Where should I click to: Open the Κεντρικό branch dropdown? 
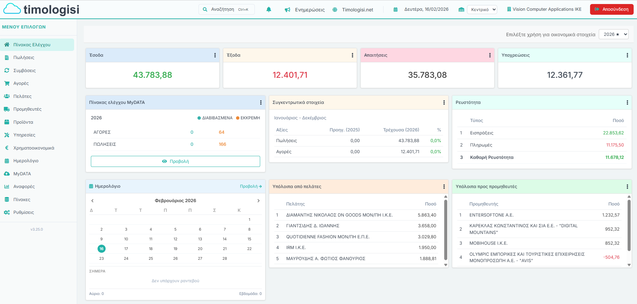coord(482,9)
